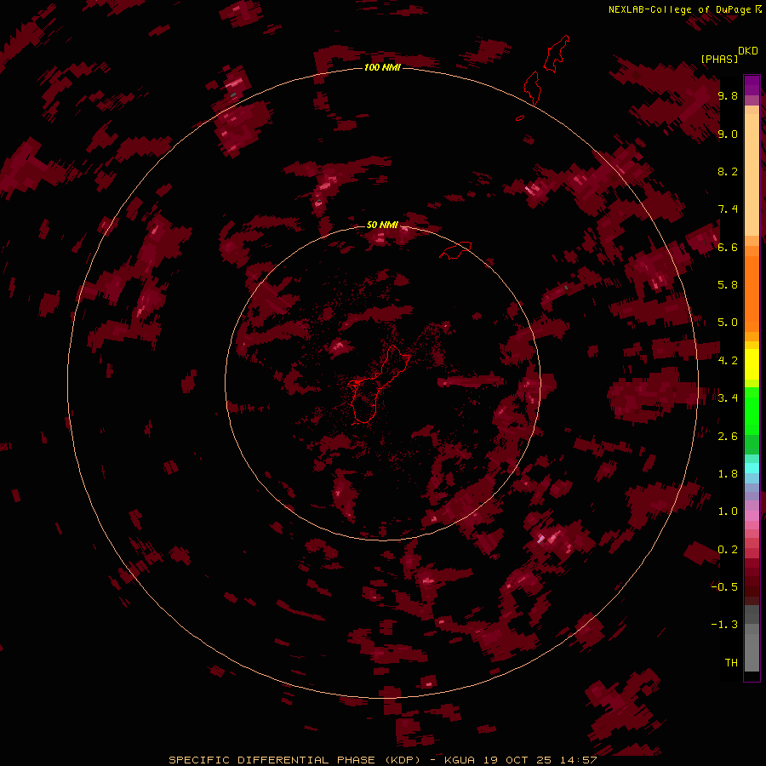Click the DKD label above the color scale

pos(748,51)
